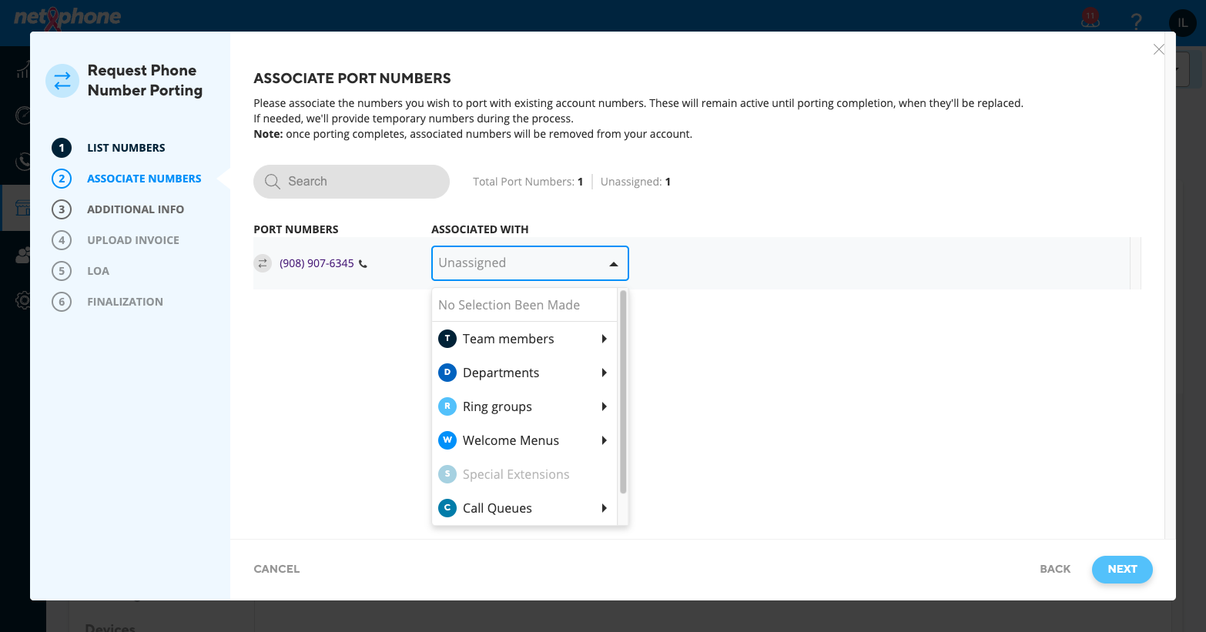Open the IL user avatar menu

[x=1183, y=22]
